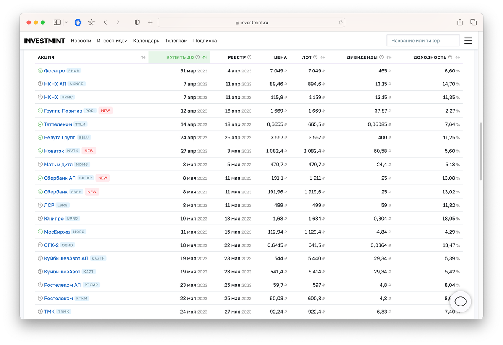Go back with the left chevron button
The width and height of the screenshot is (503, 345).
[x=105, y=22]
